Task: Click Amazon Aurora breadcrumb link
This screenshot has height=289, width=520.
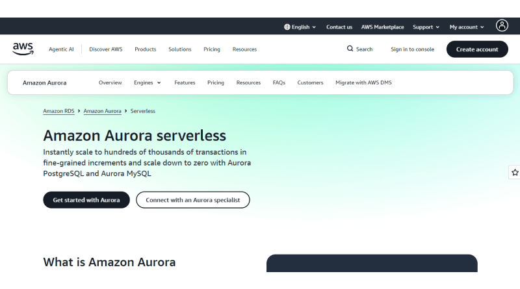Action: pos(102,111)
